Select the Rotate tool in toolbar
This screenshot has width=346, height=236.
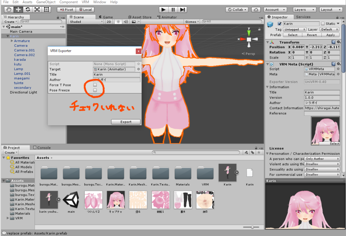(x=28, y=10)
